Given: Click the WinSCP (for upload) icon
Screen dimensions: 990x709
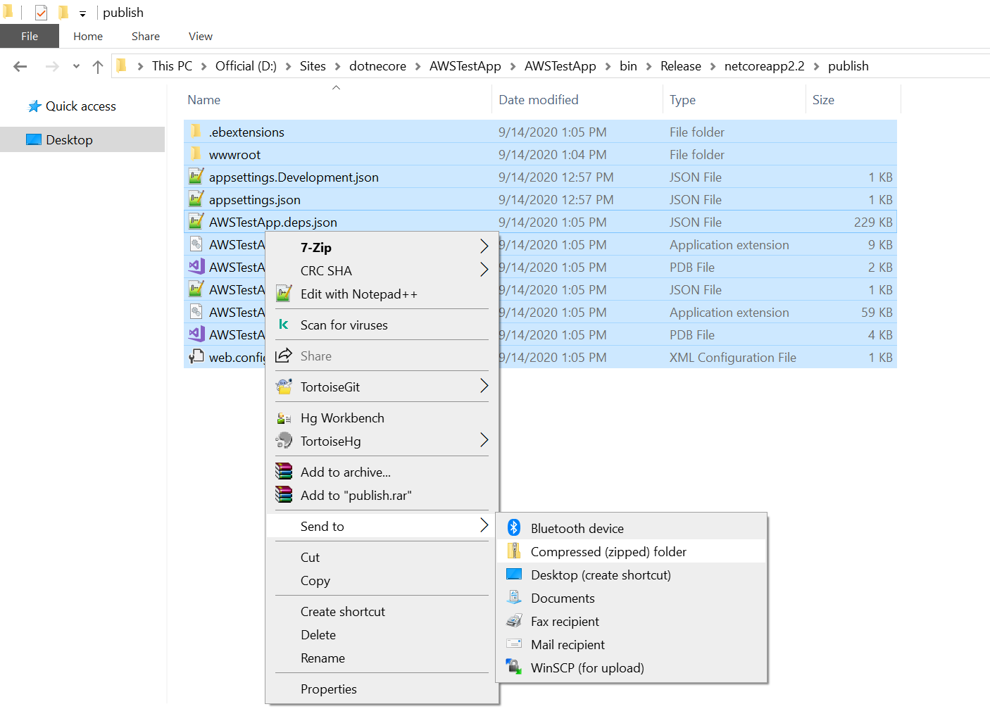Looking at the screenshot, I should coord(514,667).
